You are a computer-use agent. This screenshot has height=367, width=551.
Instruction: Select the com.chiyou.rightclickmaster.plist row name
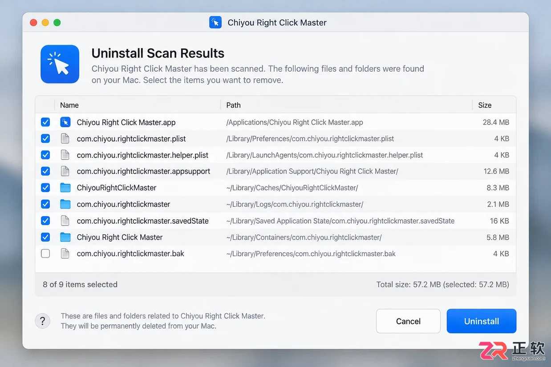131,138
